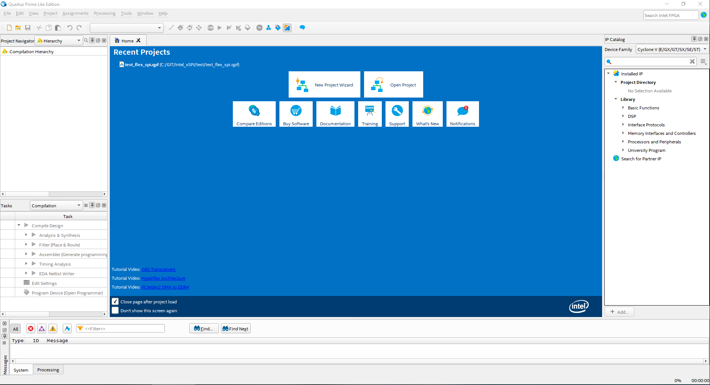Viewport: 710px width, 385px height.
Task: Click the blue speech bubble feedback icon
Action: [x=302, y=28]
